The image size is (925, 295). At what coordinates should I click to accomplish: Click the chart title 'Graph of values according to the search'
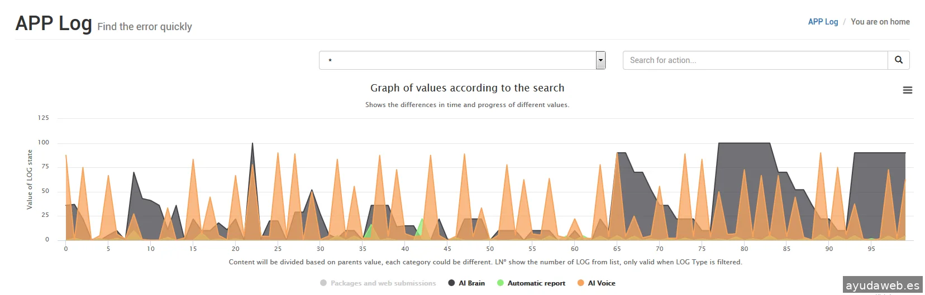point(467,88)
